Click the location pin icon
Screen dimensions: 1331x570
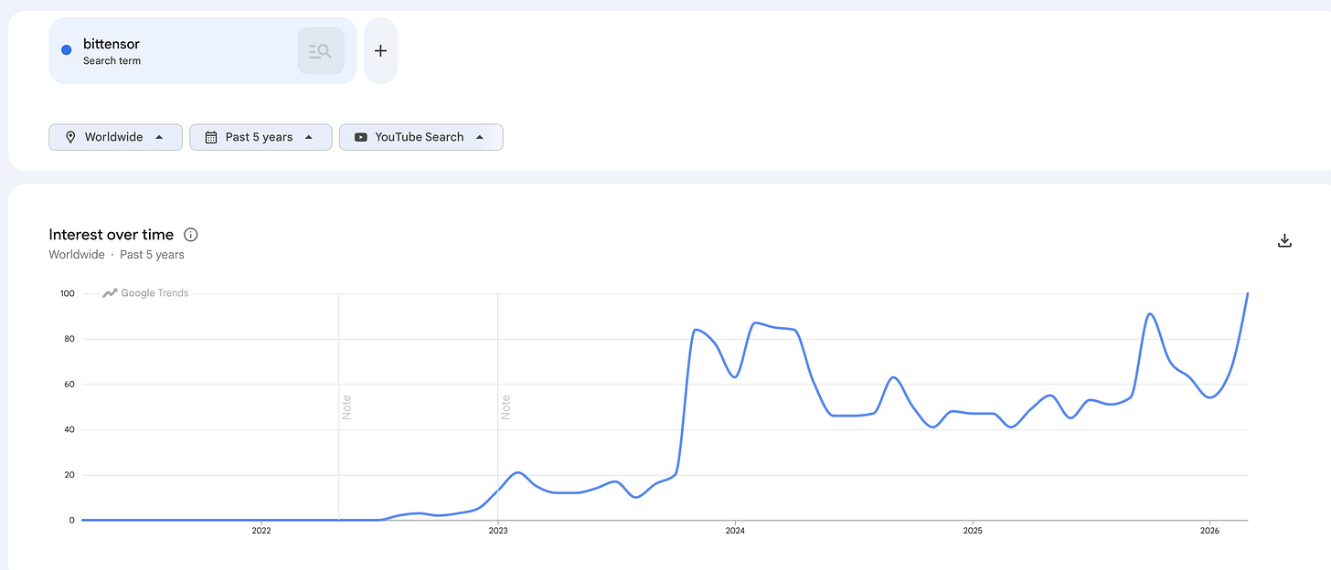point(70,137)
